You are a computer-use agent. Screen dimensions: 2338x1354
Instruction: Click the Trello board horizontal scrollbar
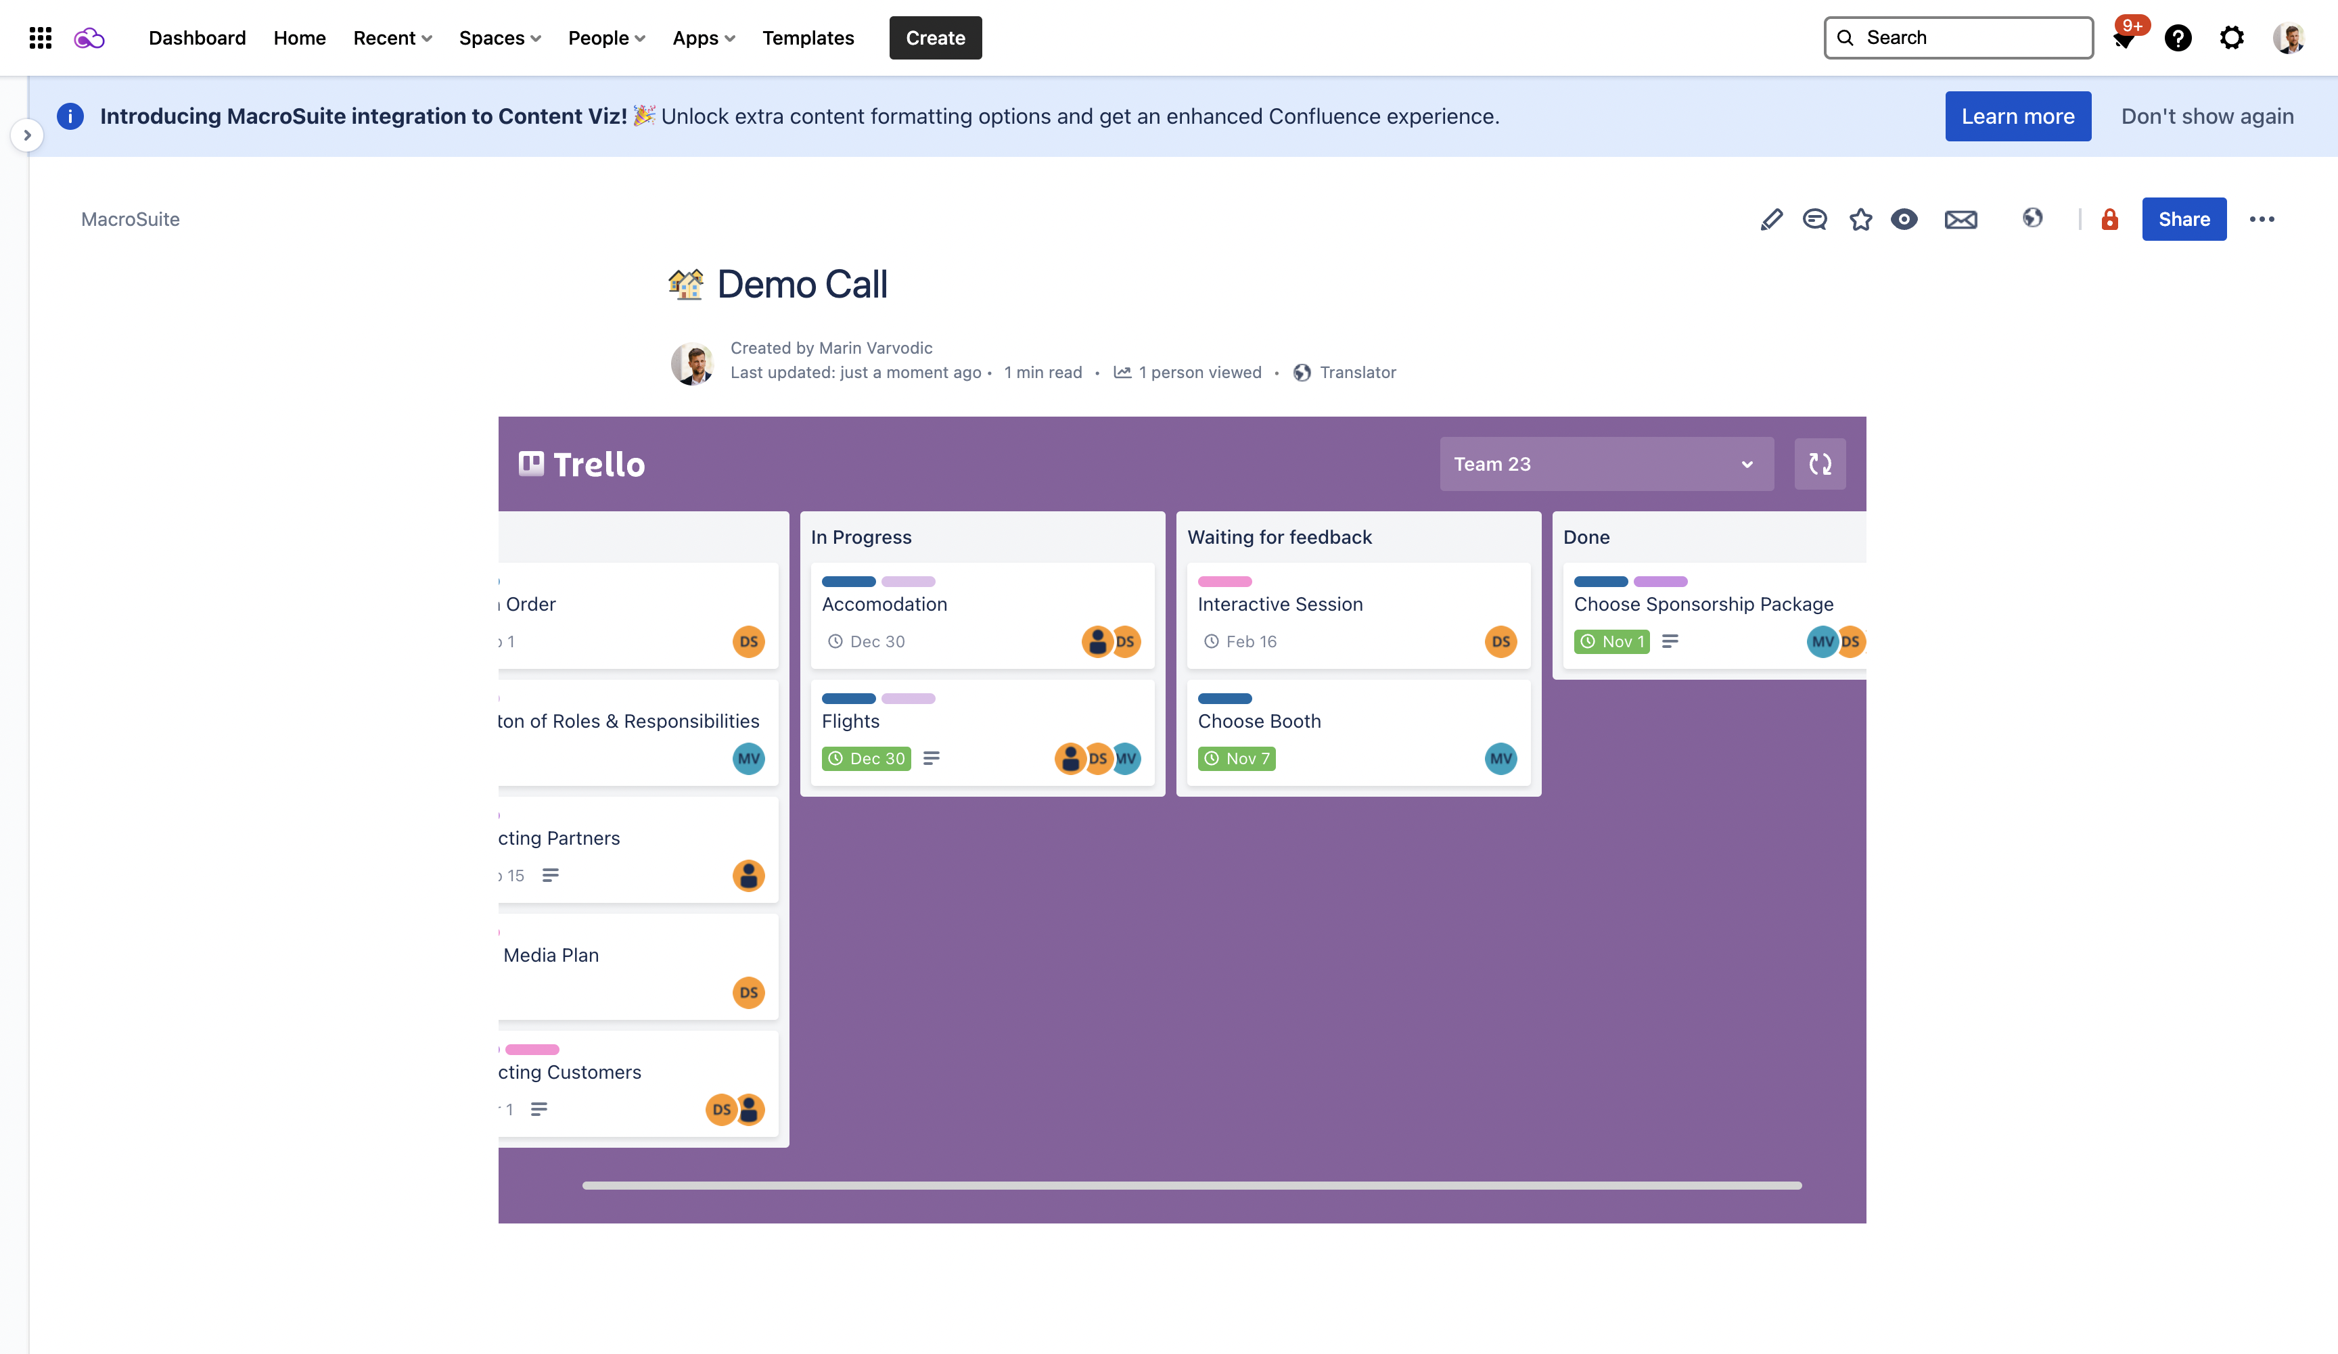[x=1191, y=1185]
